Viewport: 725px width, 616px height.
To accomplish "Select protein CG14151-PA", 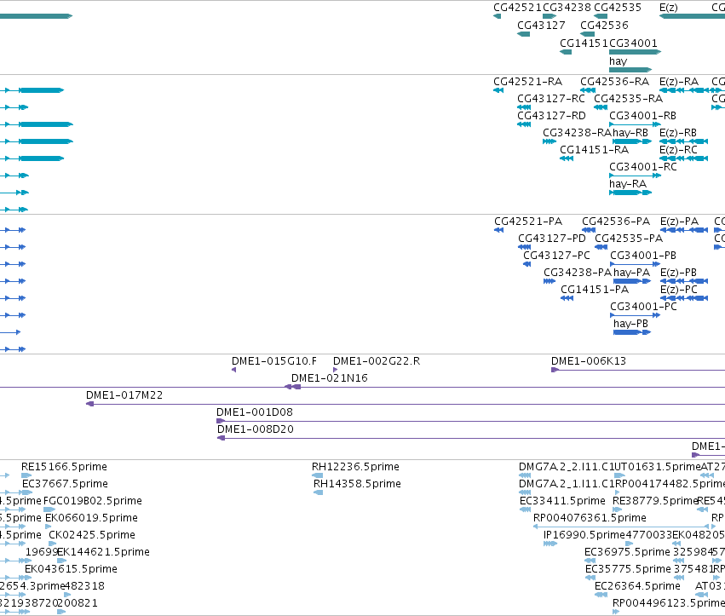I will tap(595, 290).
